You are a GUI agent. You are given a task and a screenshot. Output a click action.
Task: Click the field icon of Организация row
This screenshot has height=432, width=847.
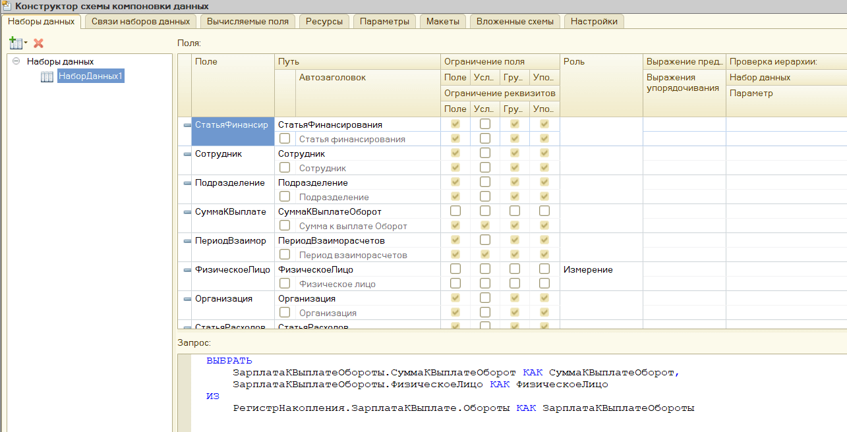pyautogui.click(x=187, y=298)
